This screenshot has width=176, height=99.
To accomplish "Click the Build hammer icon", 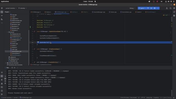I will (x=148, y=8).
